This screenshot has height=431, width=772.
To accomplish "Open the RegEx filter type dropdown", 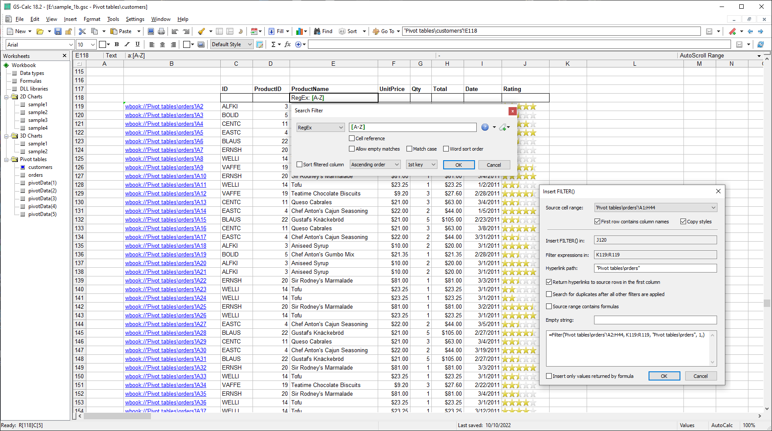I will pyautogui.click(x=321, y=128).
